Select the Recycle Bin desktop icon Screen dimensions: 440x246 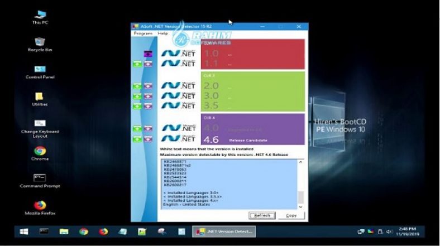coord(40,45)
